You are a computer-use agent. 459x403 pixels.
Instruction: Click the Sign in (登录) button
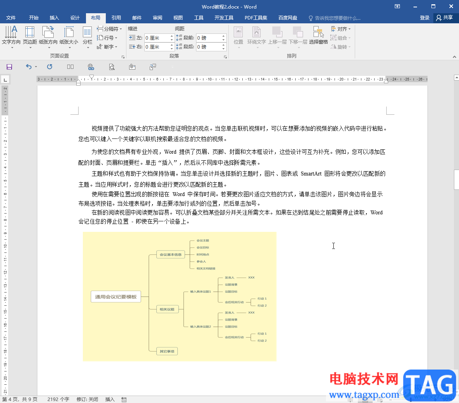(424, 18)
